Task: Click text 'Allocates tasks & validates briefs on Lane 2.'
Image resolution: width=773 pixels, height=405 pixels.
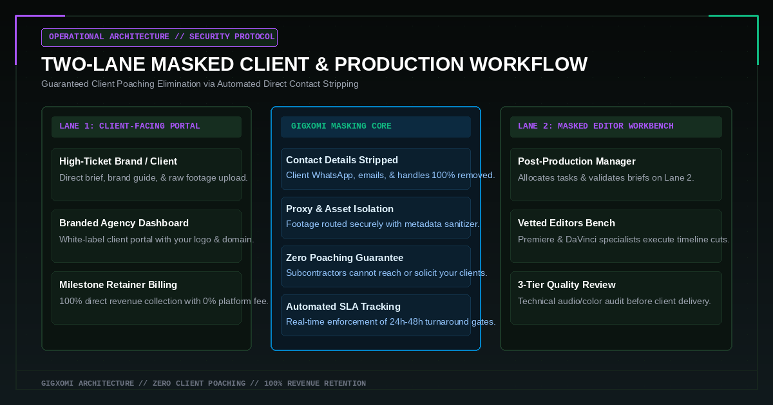Action: 606,178
